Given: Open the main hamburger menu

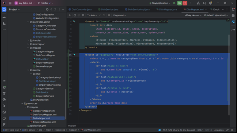Looking at the screenshot, I should [10, 3].
